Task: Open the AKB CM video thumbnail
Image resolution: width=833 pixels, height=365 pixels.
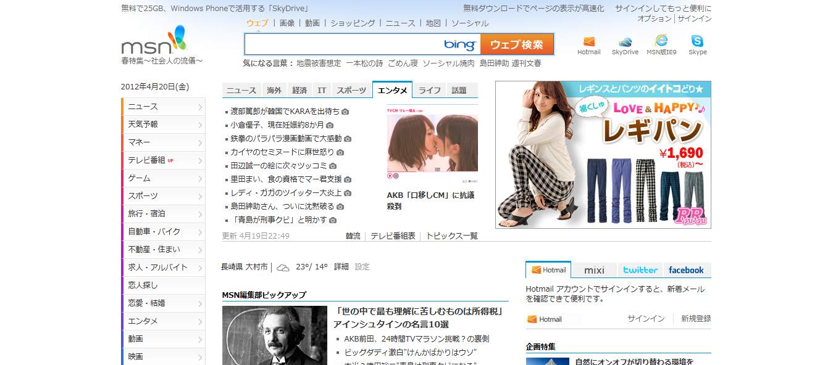Action: click(432, 146)
